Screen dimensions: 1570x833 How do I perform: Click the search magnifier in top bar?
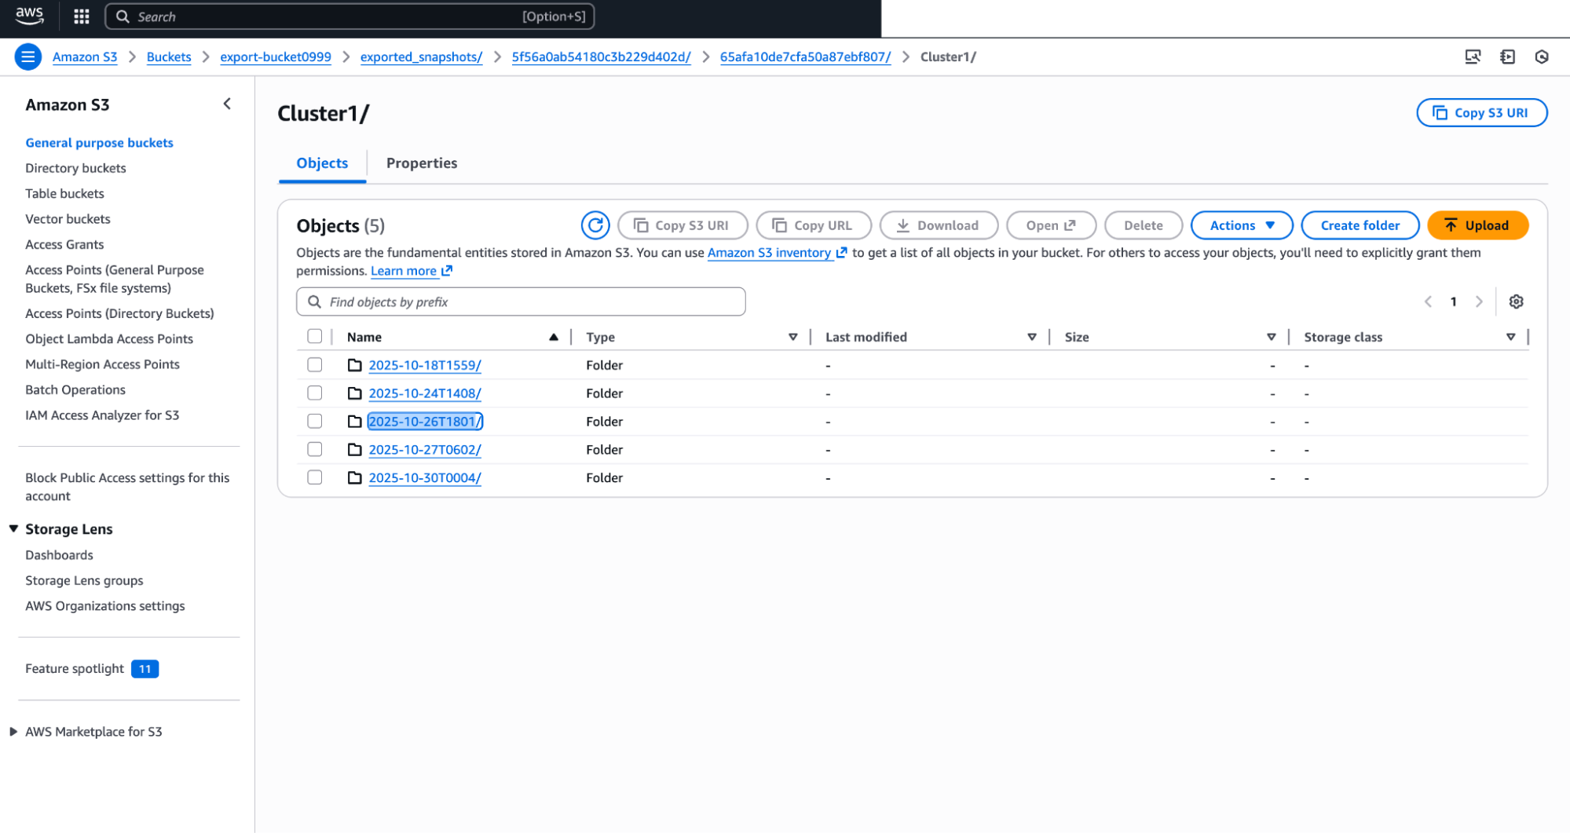123,16
